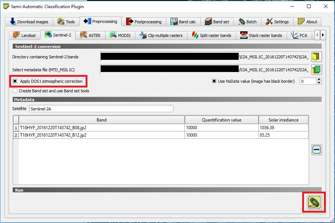Select the Landsat sub-tab
This screenshot has width=335, height=223.
[24, 35]
